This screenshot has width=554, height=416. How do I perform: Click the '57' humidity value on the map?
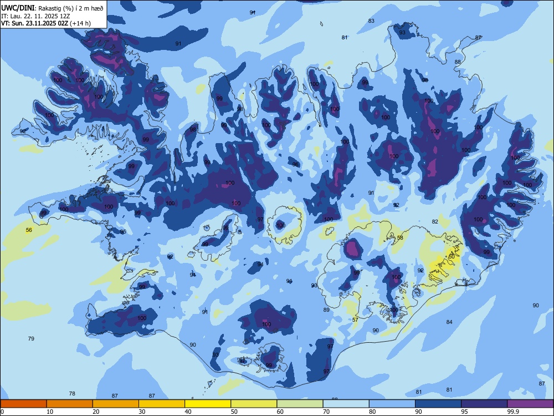pos(356,320)
